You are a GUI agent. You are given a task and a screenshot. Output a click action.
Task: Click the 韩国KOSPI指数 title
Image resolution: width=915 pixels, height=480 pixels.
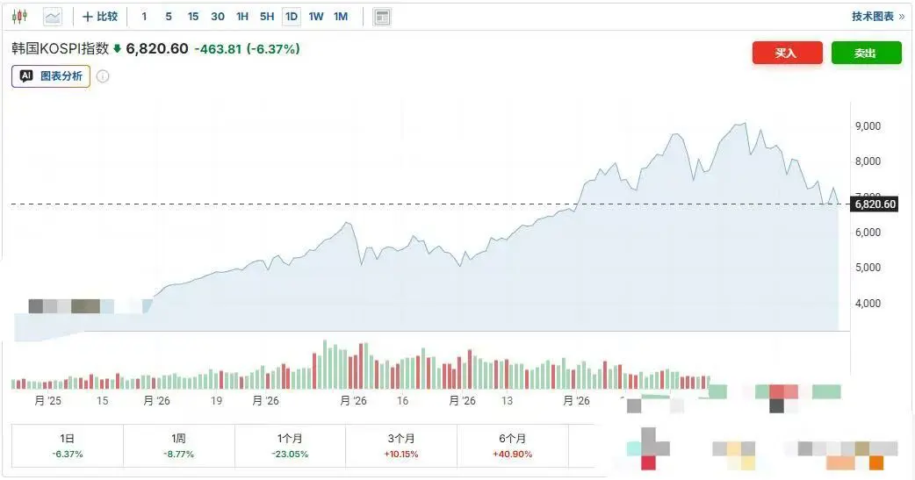coord(60,49)
